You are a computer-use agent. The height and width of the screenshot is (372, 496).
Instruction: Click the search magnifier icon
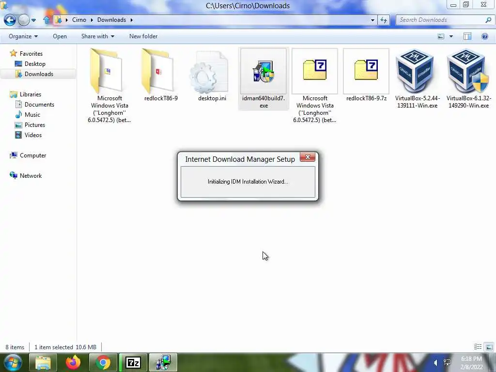click(x=488, y=20)
